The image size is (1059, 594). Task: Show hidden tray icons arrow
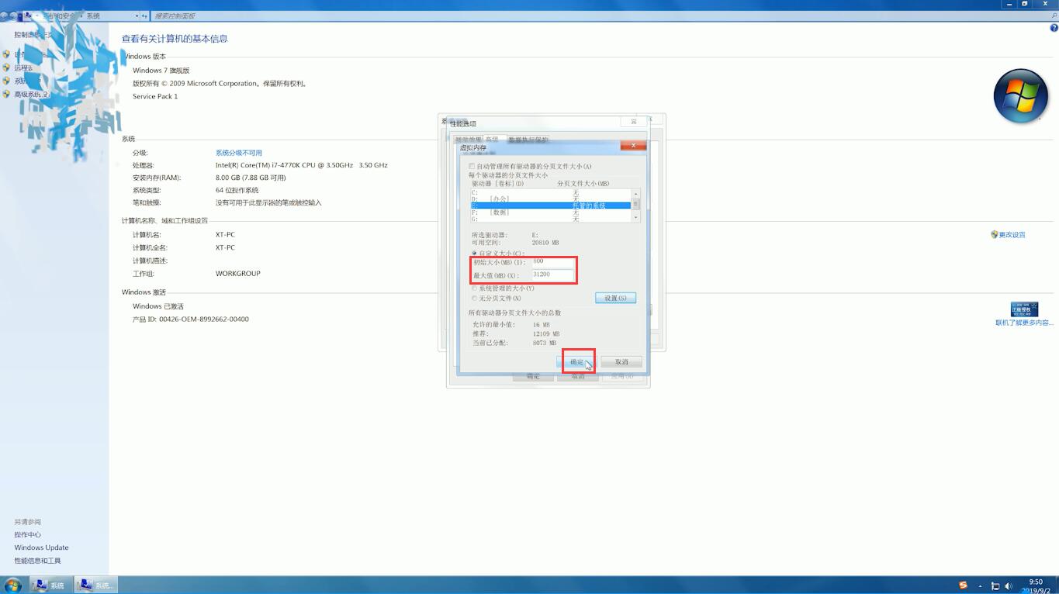point(980,586)
